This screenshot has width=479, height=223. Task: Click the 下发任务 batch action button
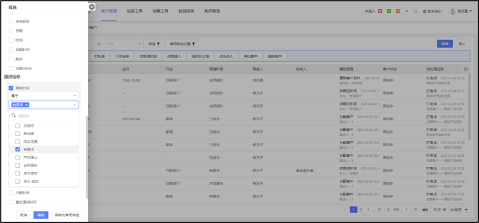(x=122, y=56)
